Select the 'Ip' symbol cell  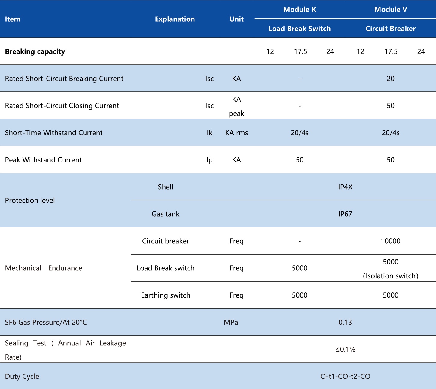click(x=209, y=160)
